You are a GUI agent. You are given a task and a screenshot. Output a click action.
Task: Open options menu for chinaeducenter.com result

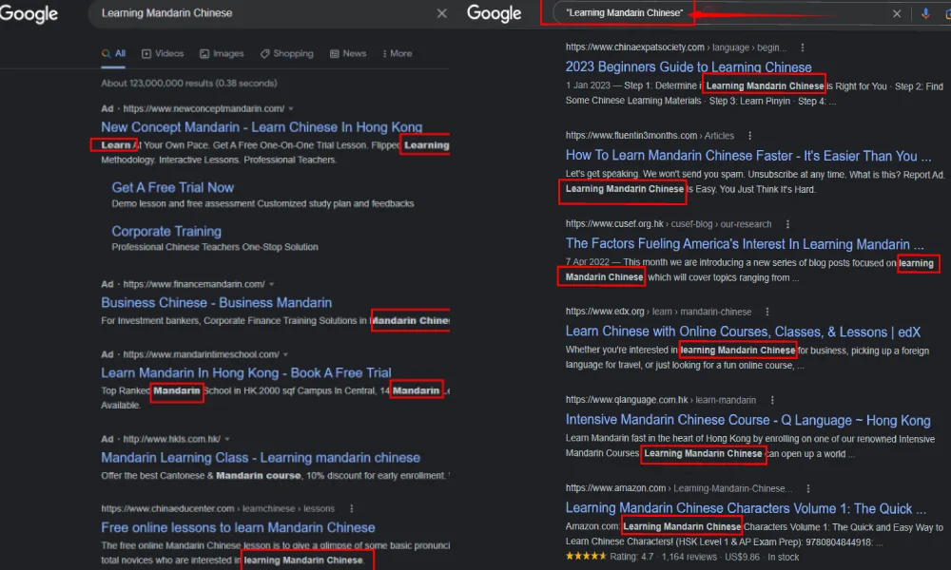(352, 509)
